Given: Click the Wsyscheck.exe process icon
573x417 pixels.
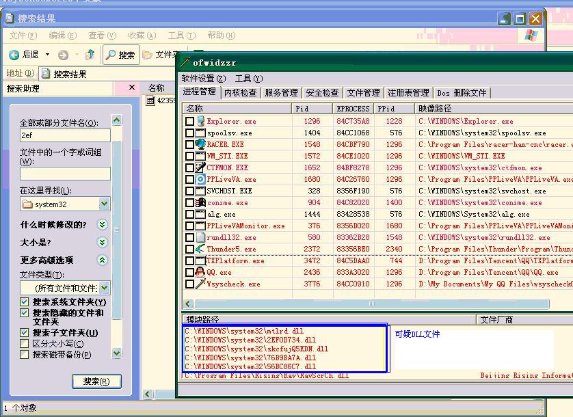Looking at the screenshot, I should (200, 284).
